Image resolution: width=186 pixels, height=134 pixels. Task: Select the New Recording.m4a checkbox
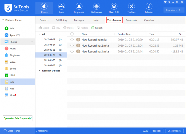72,39
